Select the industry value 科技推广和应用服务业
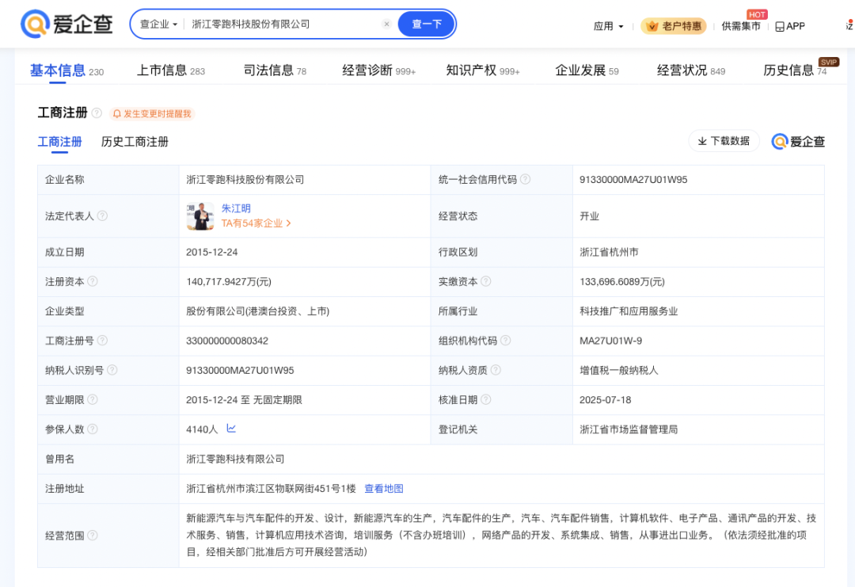855x587 pixels. pyautogui.click(x=629, y=311)
